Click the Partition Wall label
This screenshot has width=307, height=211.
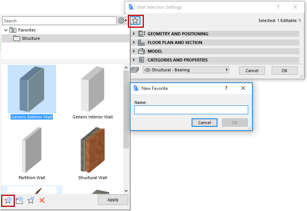[x=32, y=178]
